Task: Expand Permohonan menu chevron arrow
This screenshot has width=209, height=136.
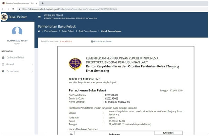Action: (x=32, y=71)
